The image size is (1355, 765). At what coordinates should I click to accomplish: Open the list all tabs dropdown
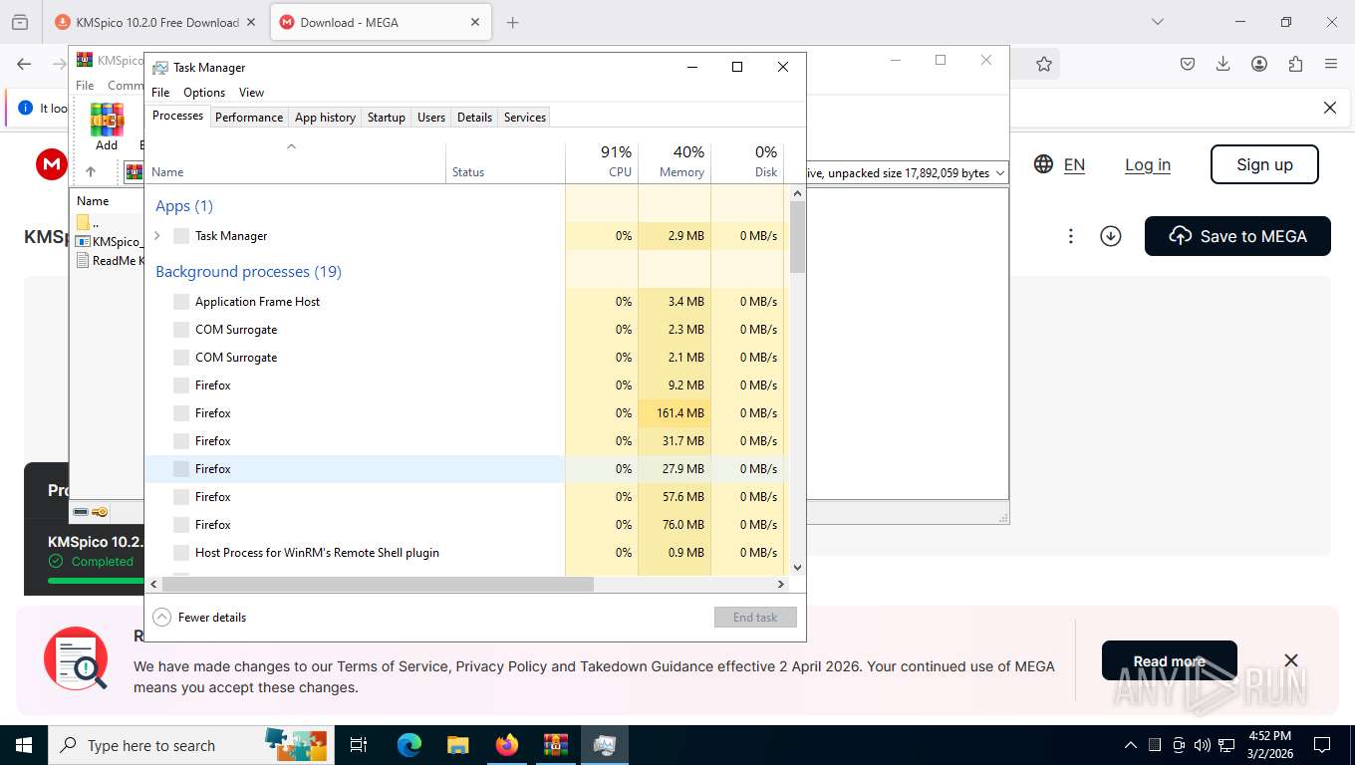(1158, 22)
